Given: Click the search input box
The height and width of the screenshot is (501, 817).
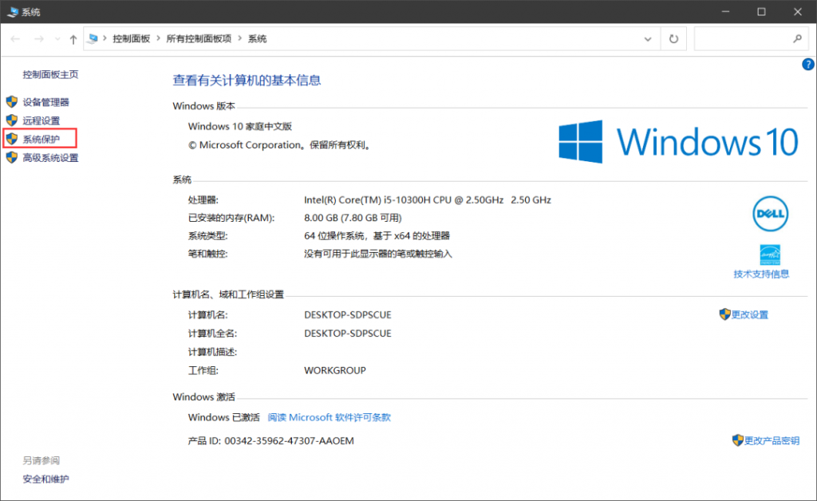Looking at the screenshot, I should coord(742,38).
